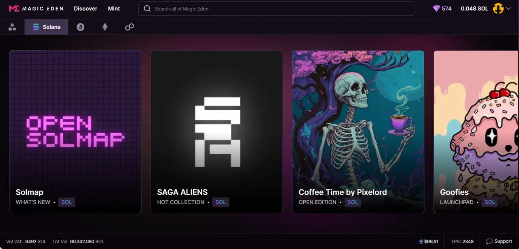The height and width of the screenshot is (249, 519).
Task: Click the Goofies title text
Action: point(454,192)
